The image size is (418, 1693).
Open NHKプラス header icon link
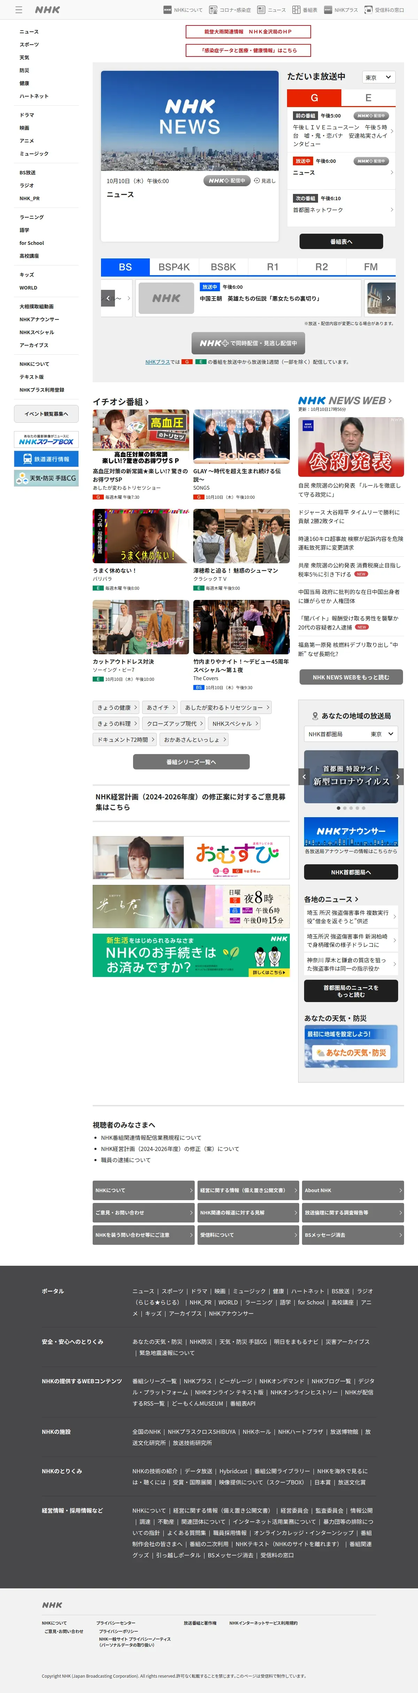tap(341, 10)
